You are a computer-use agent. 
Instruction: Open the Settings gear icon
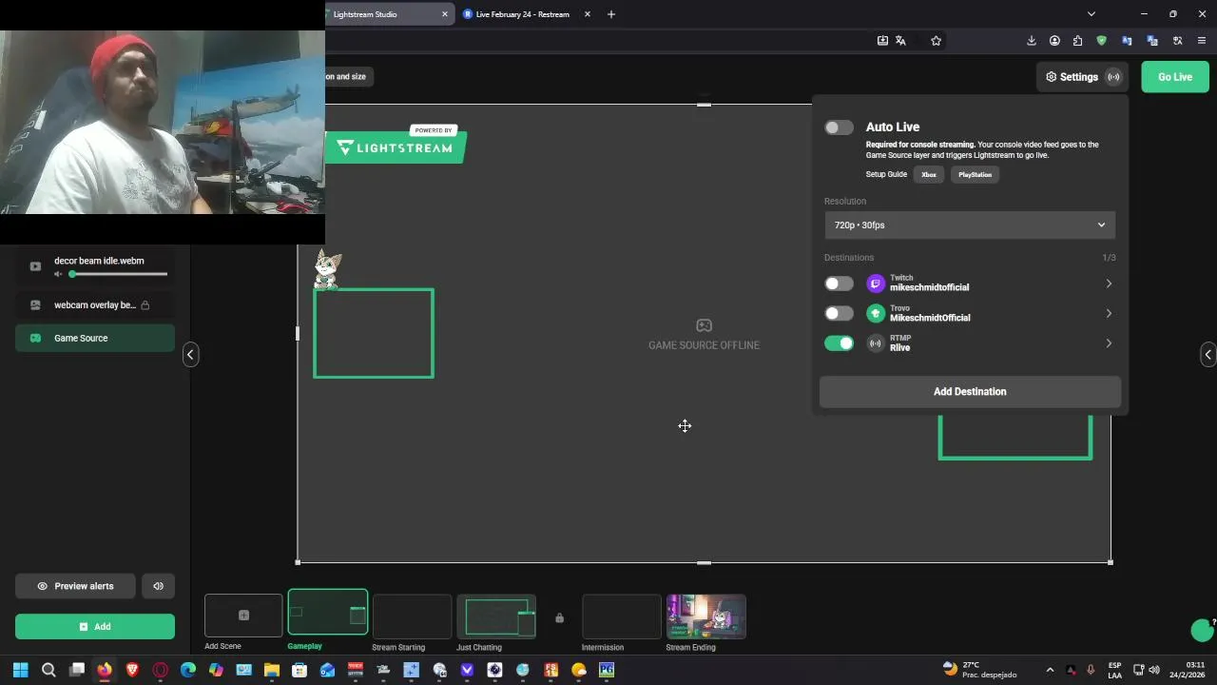click(1051, 77)
